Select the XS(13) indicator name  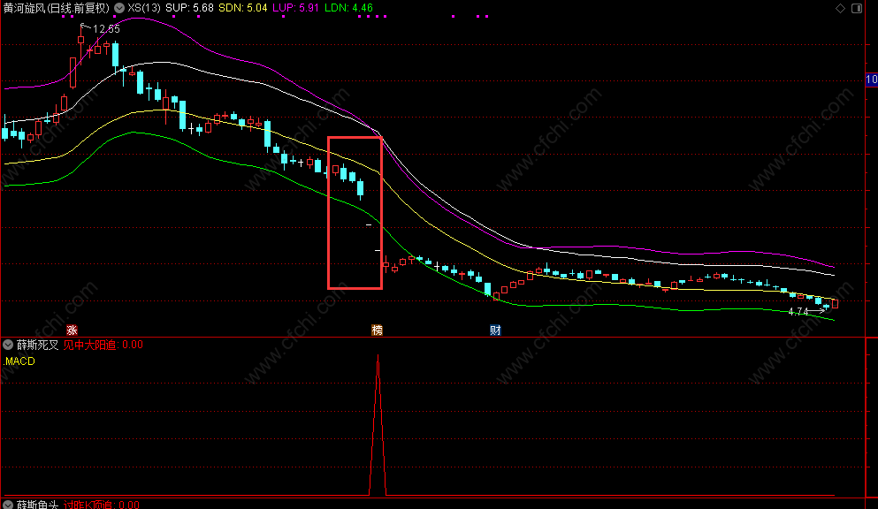(144, 8)
